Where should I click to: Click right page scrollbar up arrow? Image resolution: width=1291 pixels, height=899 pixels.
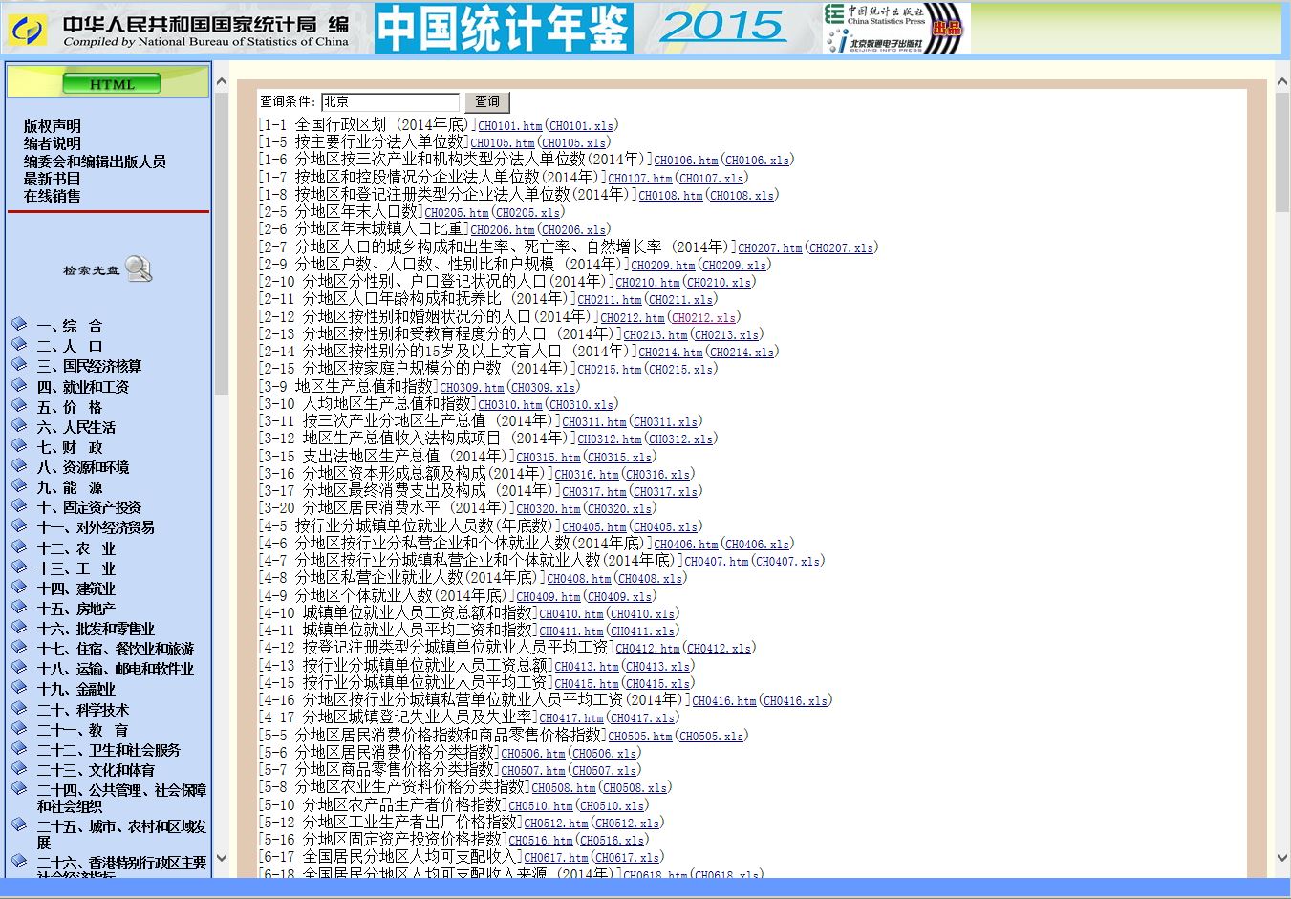click(x=1282, y=82)
